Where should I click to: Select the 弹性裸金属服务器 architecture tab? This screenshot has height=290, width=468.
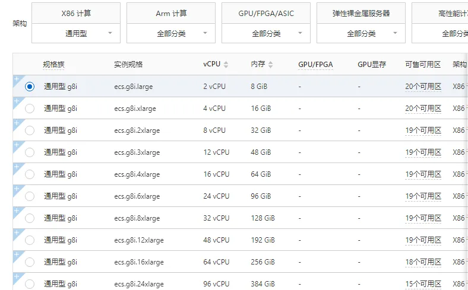coord(361,13)
